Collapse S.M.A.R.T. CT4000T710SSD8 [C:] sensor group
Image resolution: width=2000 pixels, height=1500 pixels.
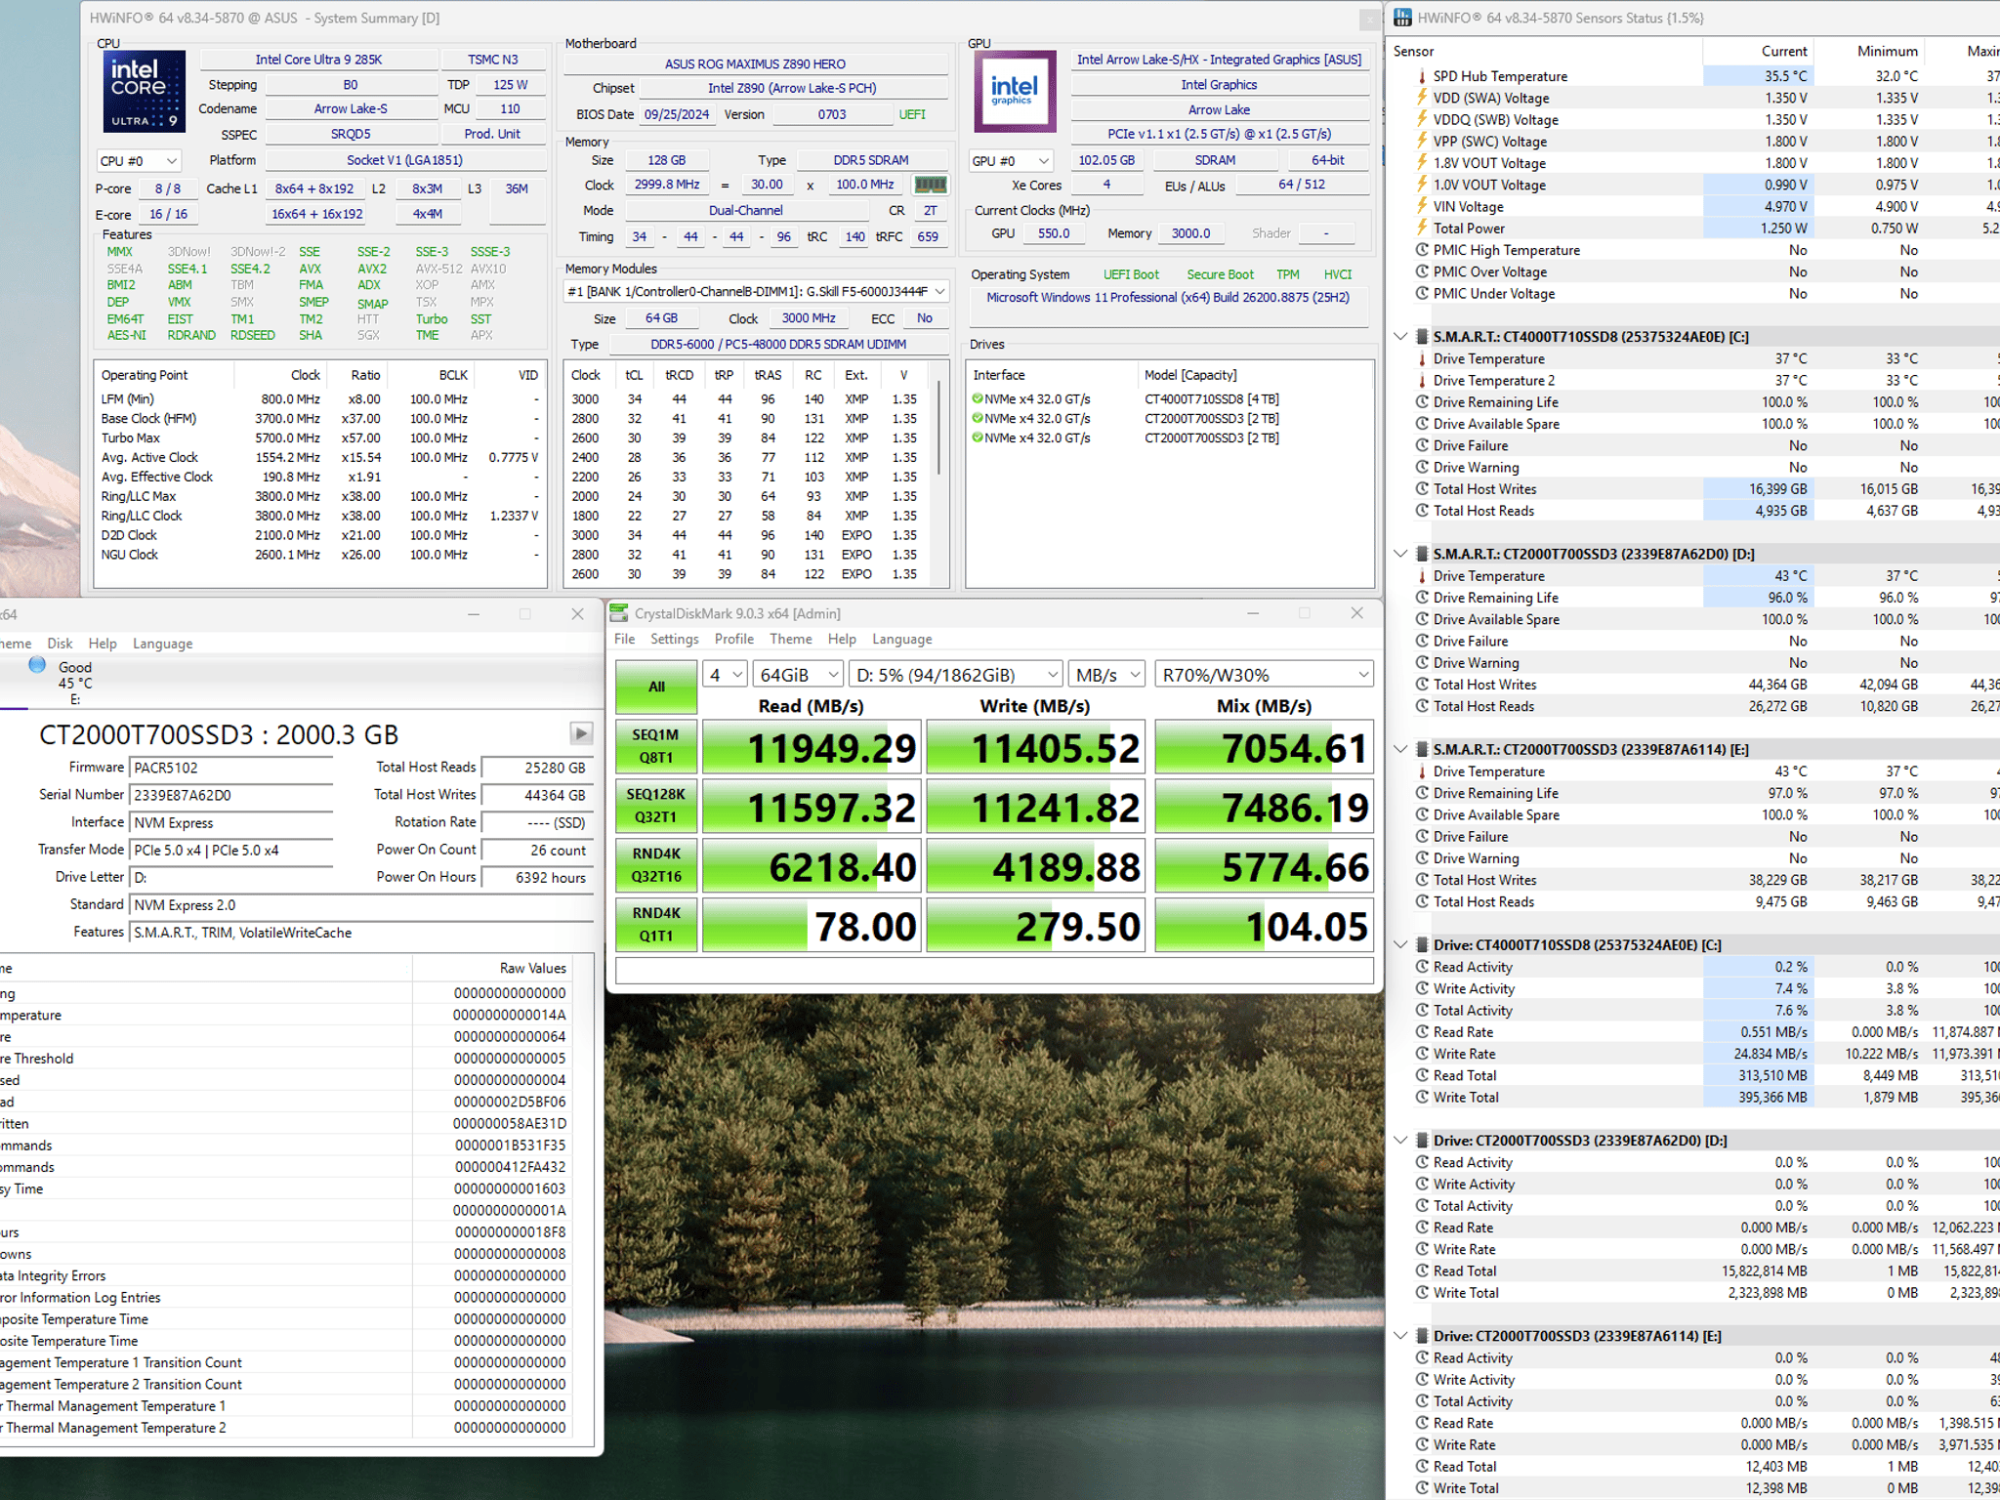coord(1400,336)
